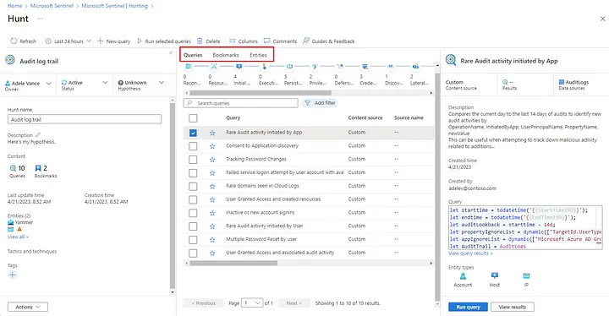The width and height of the screenshot is (609, 316).
Task: Click the Search queries input field
Action: (x=241, y=103)
